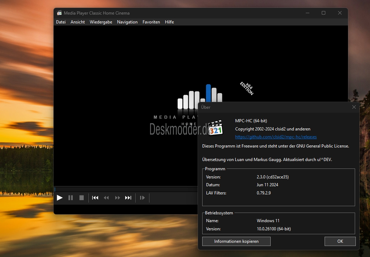
Task: Skip to next track icon
Action: click(x=128, y=198)
